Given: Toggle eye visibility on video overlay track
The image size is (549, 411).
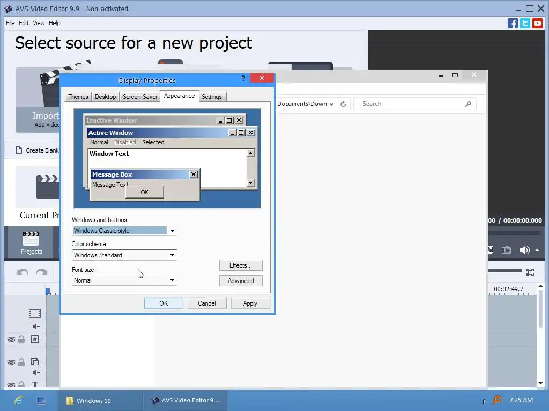Looking at the screenshot, I should pyautogui.click(x=11, y=363).
